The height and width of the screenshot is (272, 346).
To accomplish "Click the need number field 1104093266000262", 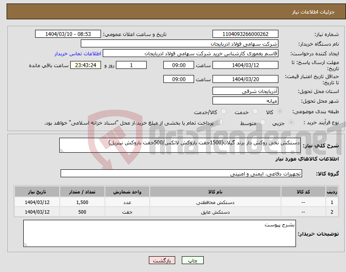I will point(245,34).
